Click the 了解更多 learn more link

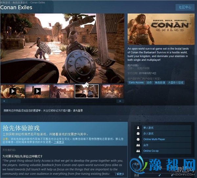[x=59, y=142]
